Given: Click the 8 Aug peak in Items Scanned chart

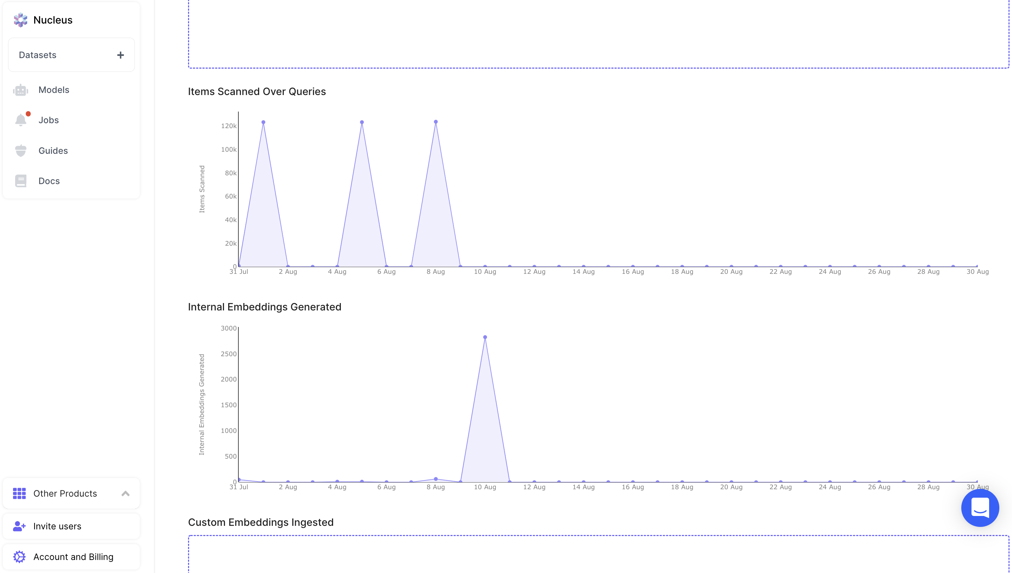Looking at the screenshot, I should pyautogui.click(x=436, y=122).
